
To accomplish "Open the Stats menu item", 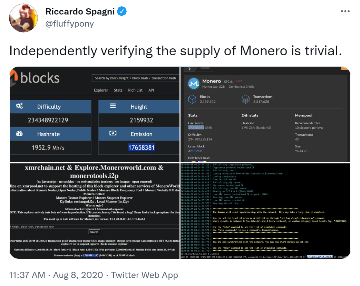I will [118, 90].
